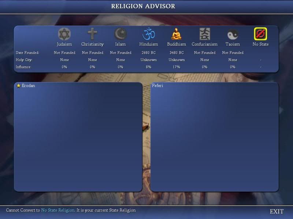This screenshot has width=293, height=219.
Task: Select the Confucianism character icon
Action: pyautogui.click(x=205, y=34)
